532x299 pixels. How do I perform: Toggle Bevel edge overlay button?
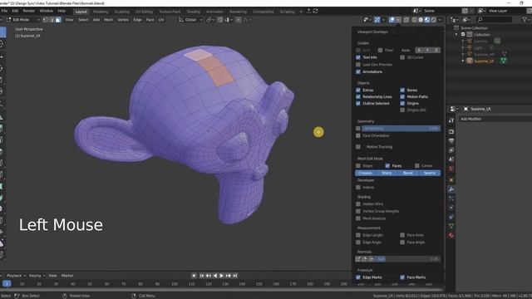(408, 174)
